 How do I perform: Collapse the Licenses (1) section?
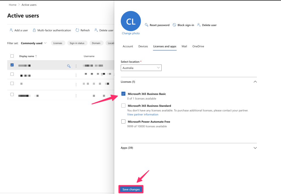point(255,82)
